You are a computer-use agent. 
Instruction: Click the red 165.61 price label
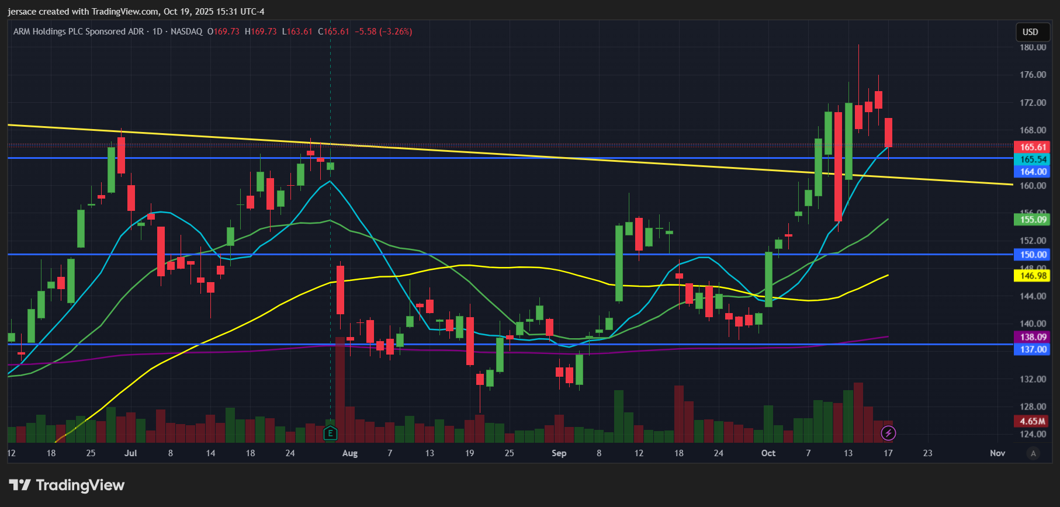(1032, 147)
